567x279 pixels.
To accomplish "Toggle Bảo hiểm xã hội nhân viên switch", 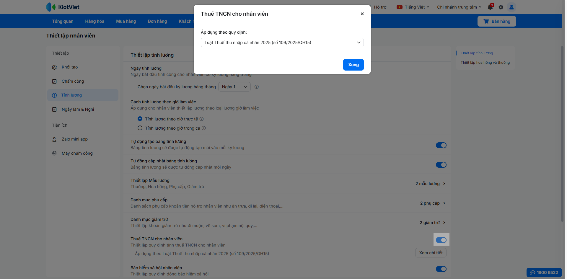I will (x=441, y=269).
